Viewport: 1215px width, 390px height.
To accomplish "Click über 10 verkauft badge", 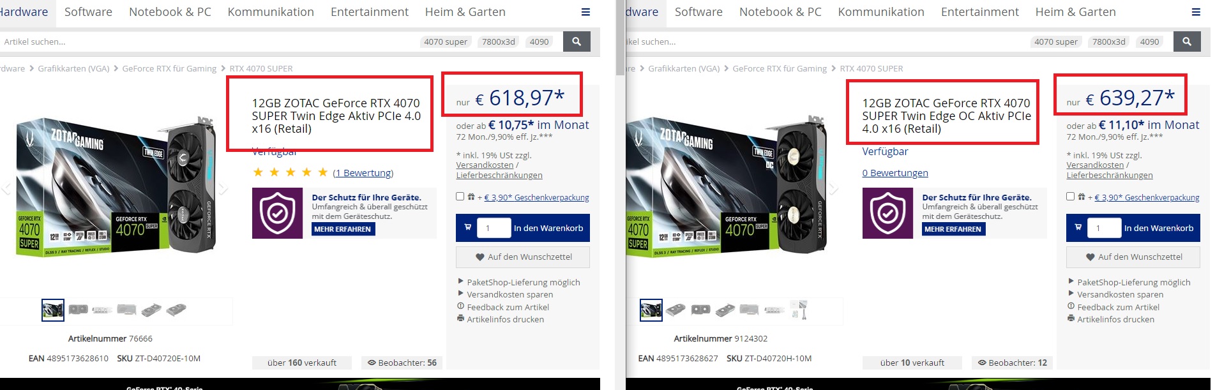I will tap(912, 363).
